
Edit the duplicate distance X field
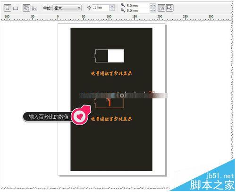pyautogui.click(x=137, y=6)
